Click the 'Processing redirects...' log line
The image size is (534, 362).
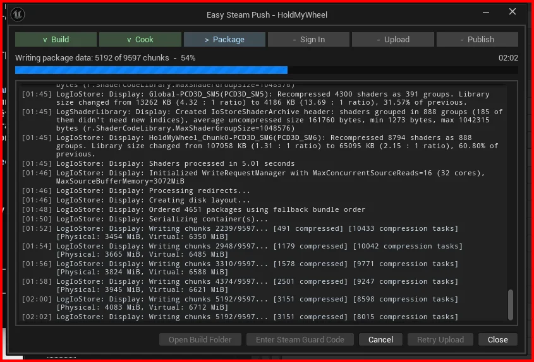point(136,190)
